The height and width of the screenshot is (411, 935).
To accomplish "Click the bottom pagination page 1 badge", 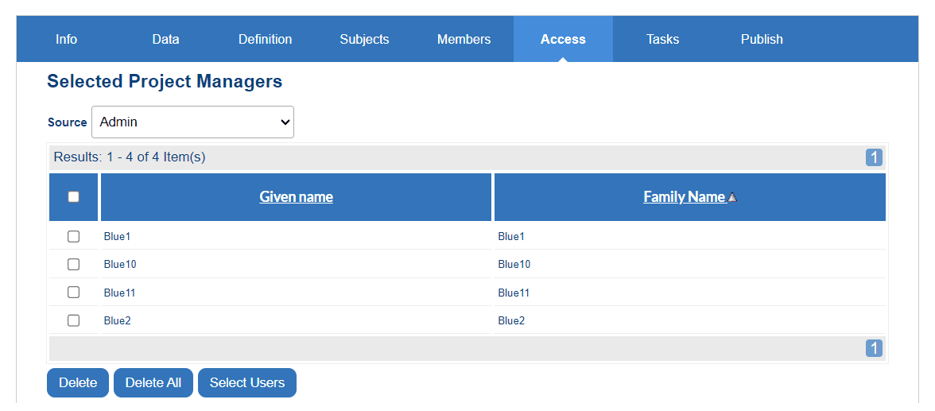I will 874,348.
